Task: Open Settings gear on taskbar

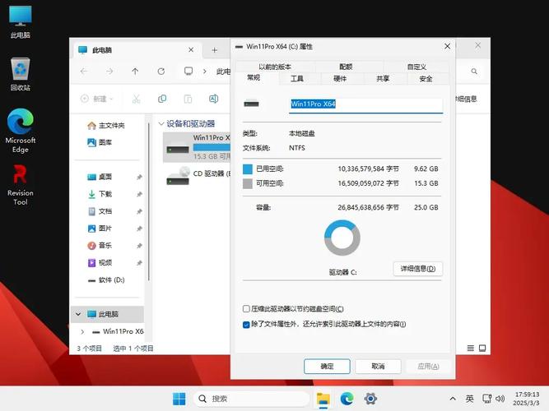Action: [x=370, y=399]
